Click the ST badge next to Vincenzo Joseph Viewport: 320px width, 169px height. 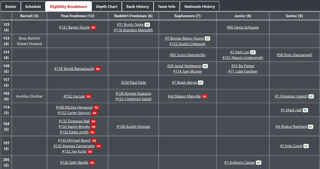(x=311, y=96)
